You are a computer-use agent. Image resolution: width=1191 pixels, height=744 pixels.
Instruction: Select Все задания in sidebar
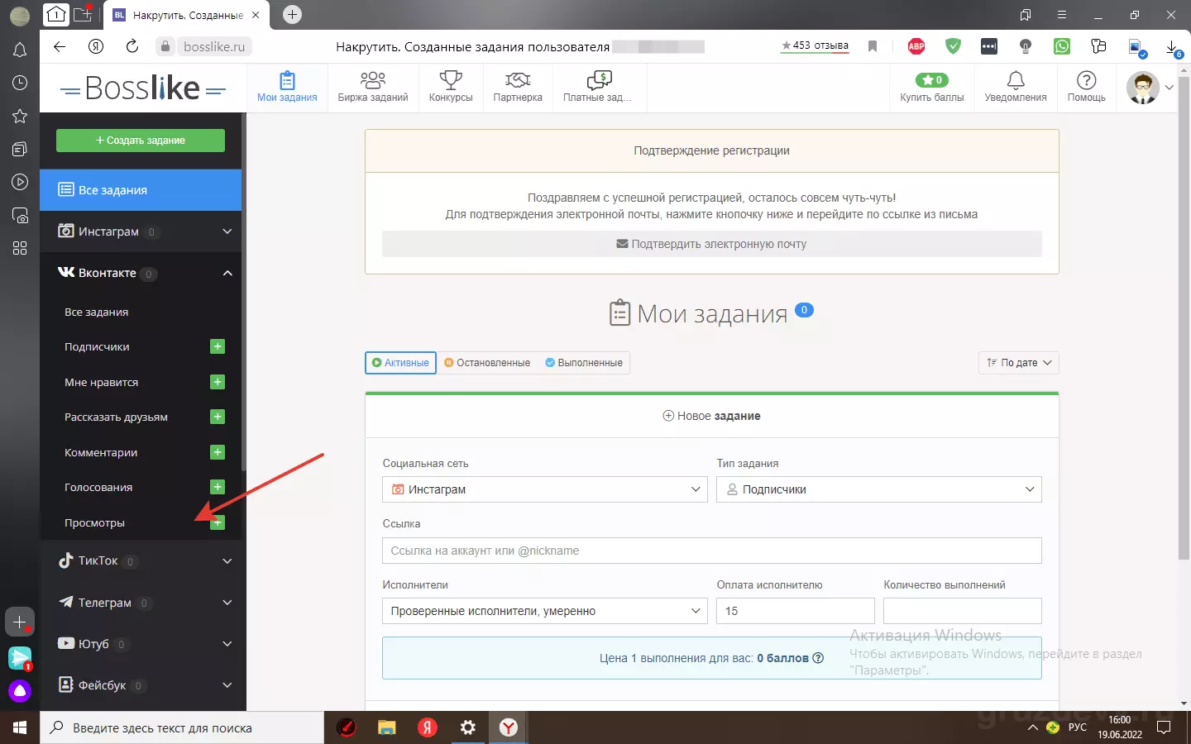tap(141, 190)
